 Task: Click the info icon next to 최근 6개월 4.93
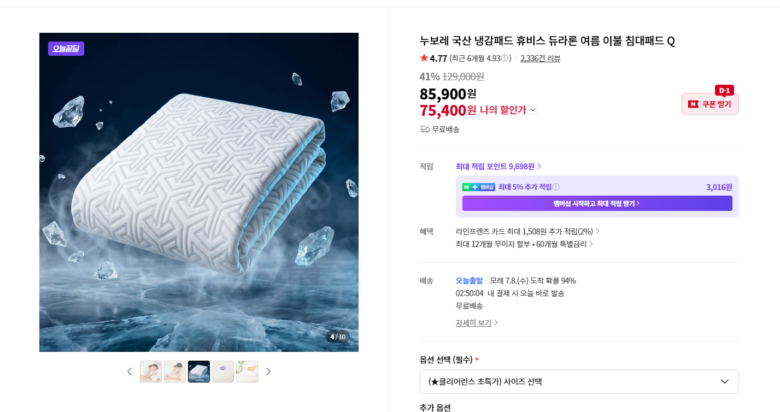tap(505, 58)
